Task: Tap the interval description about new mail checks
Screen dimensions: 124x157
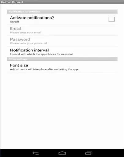Action: [x=41, y=54]
